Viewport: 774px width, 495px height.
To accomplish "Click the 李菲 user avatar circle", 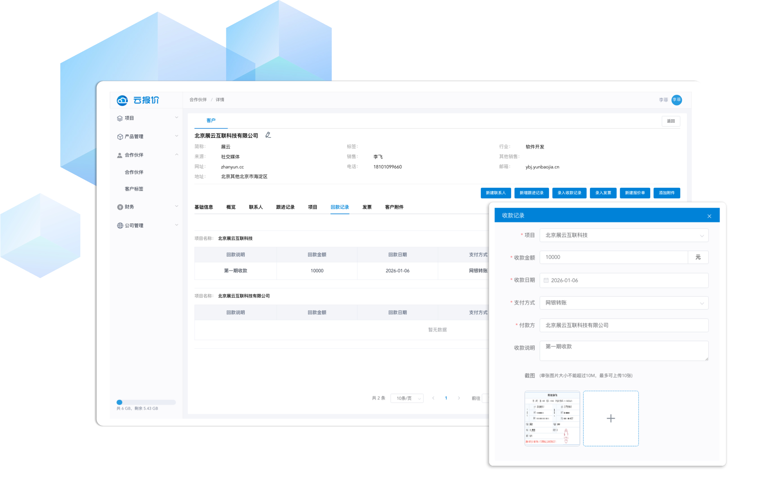I will (x=676, y=100).
